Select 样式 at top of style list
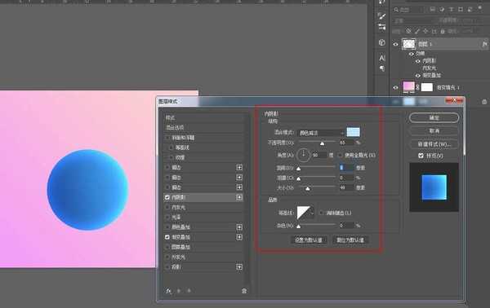Image resolution: width=490 pixels, height=308 pixels. coord(171,118)
